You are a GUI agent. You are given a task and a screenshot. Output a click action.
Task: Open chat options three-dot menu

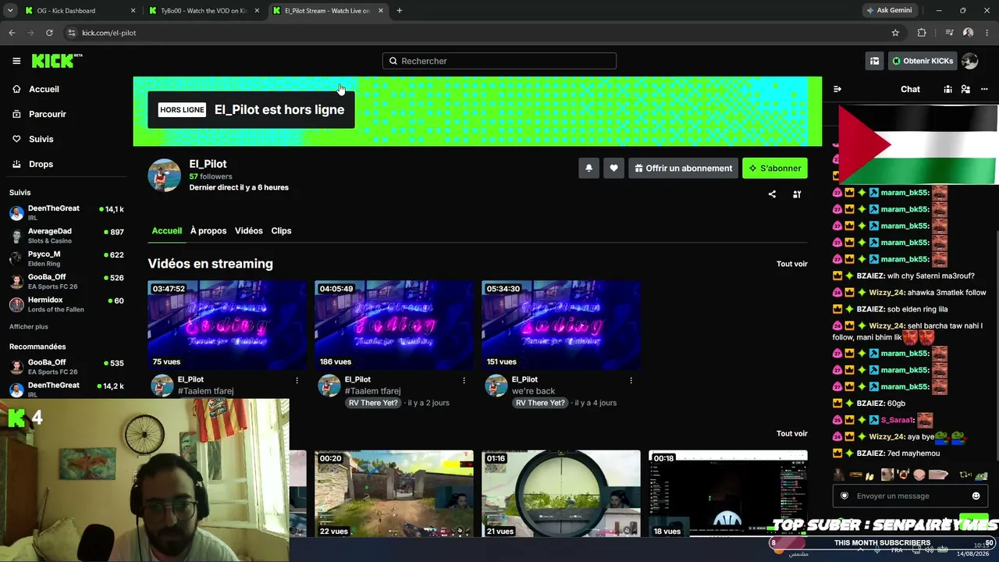[984, 89]
